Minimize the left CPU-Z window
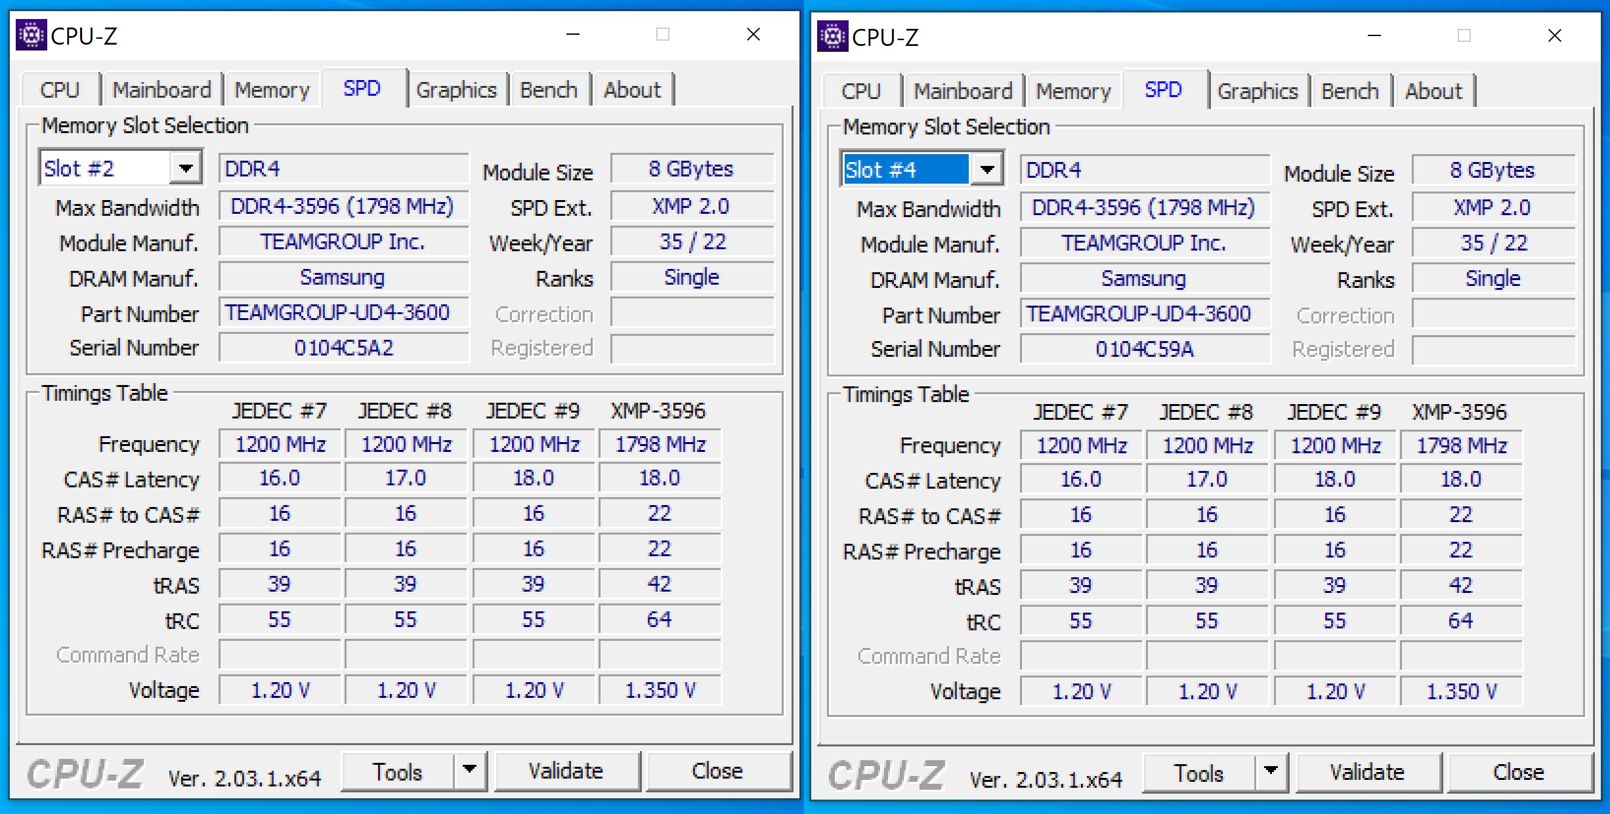 coord(573,34)
